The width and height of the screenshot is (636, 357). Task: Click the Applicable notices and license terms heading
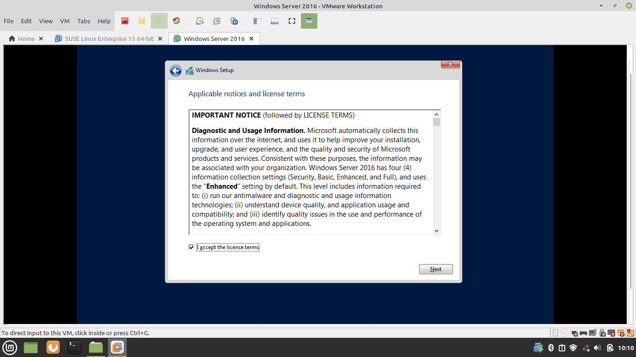(247, 94)
